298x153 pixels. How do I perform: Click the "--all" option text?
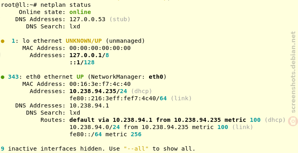click(136, 149)
